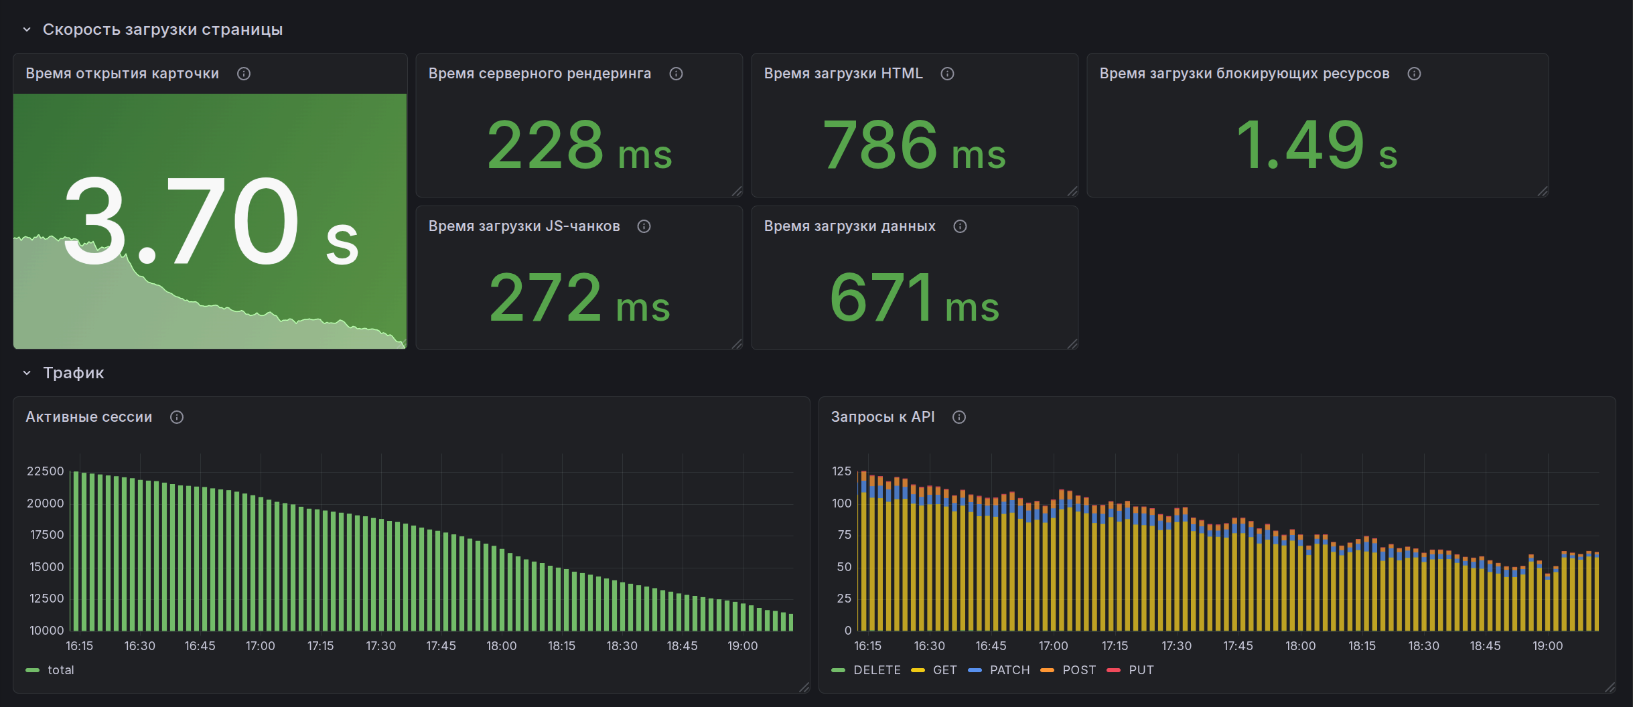Collapse the Трафик row using its chevron
The height and width of the screenshot is (707, 1633).
pos(27,373)
